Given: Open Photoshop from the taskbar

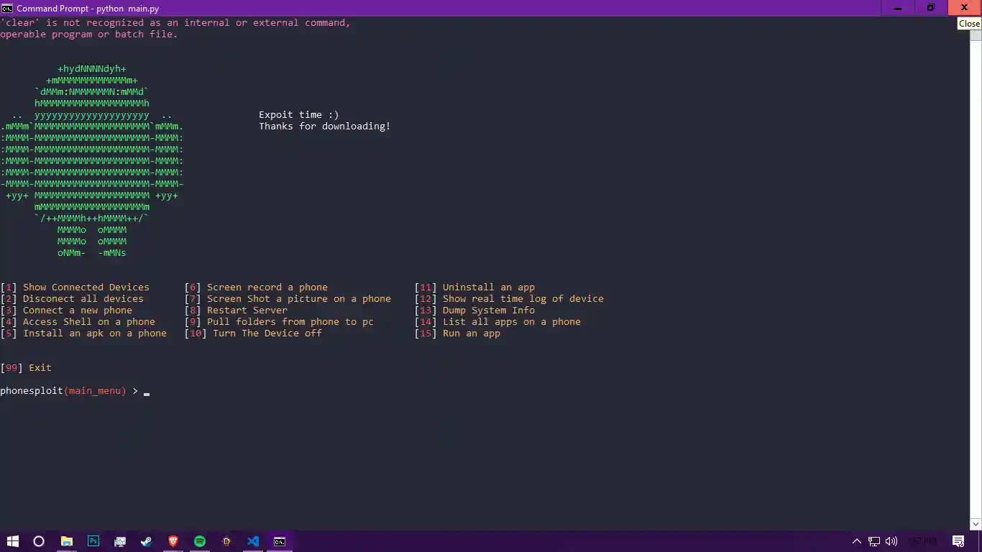Looking at the screenshot, I should point(93,541).
